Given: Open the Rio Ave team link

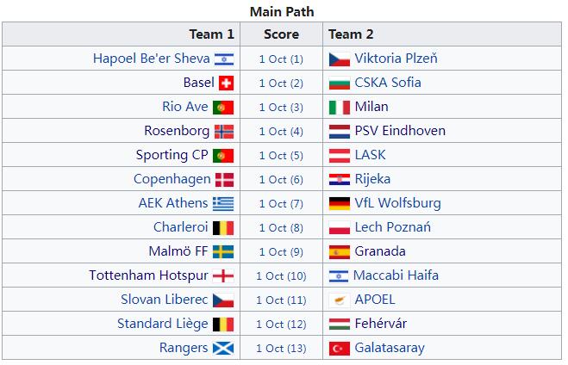Looking at the screenshot, I should pyautogui.click(x=185, y=107).
